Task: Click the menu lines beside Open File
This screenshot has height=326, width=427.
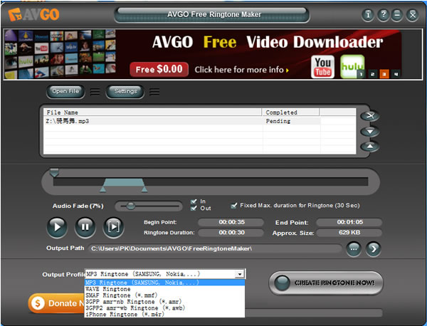Action: click(95, 92)
